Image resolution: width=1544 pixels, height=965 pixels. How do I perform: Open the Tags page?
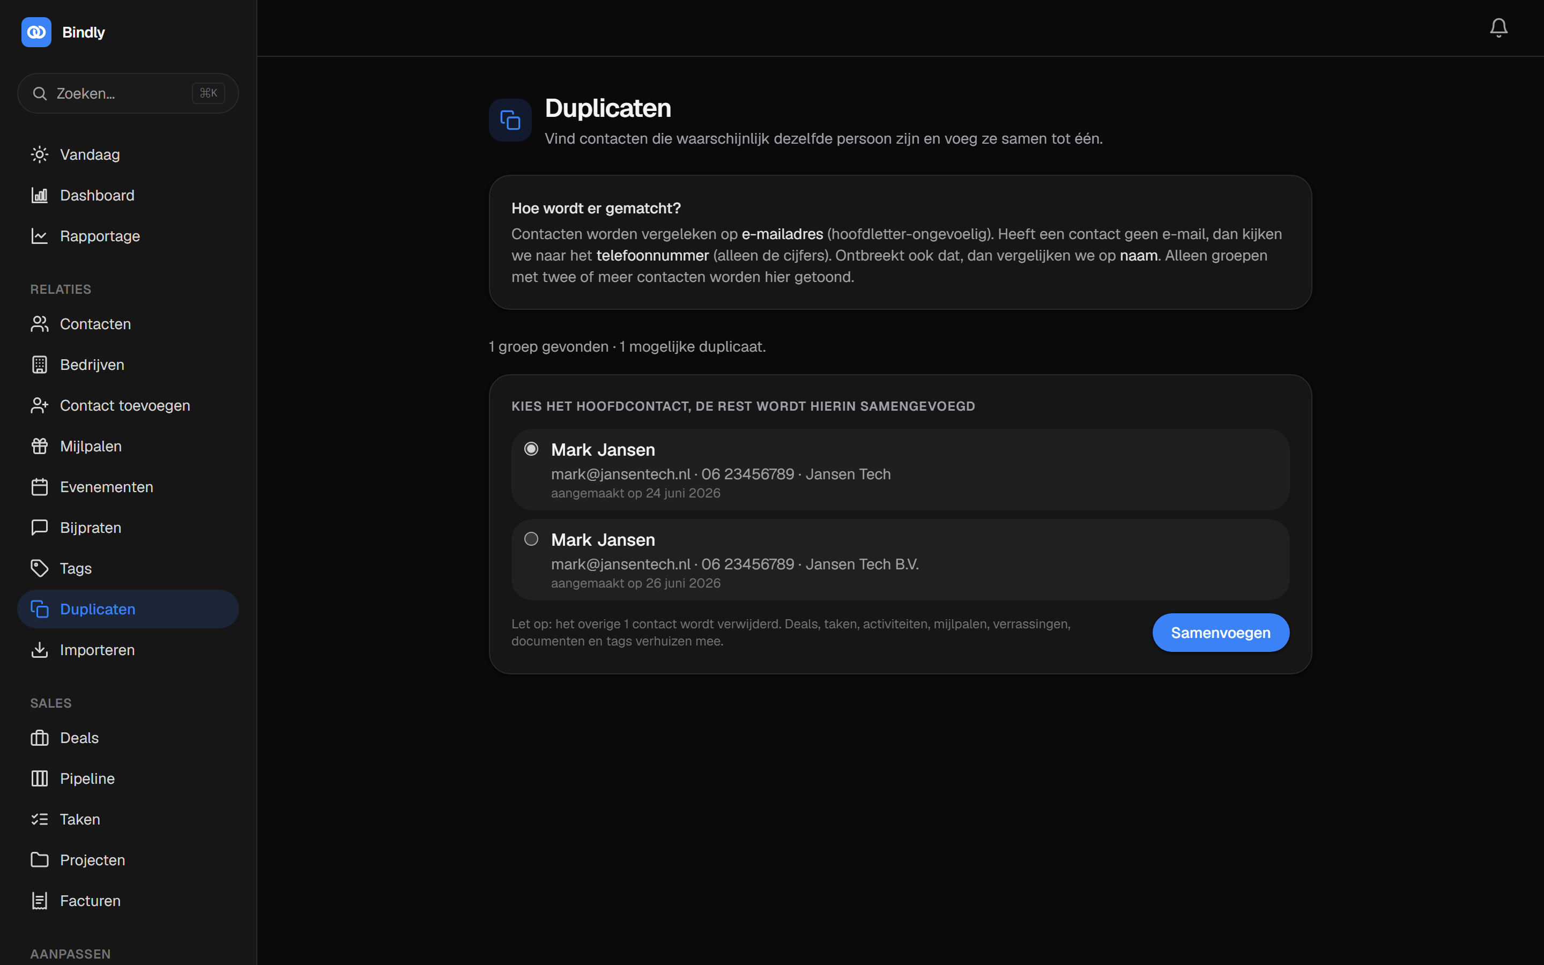[128, 569]
